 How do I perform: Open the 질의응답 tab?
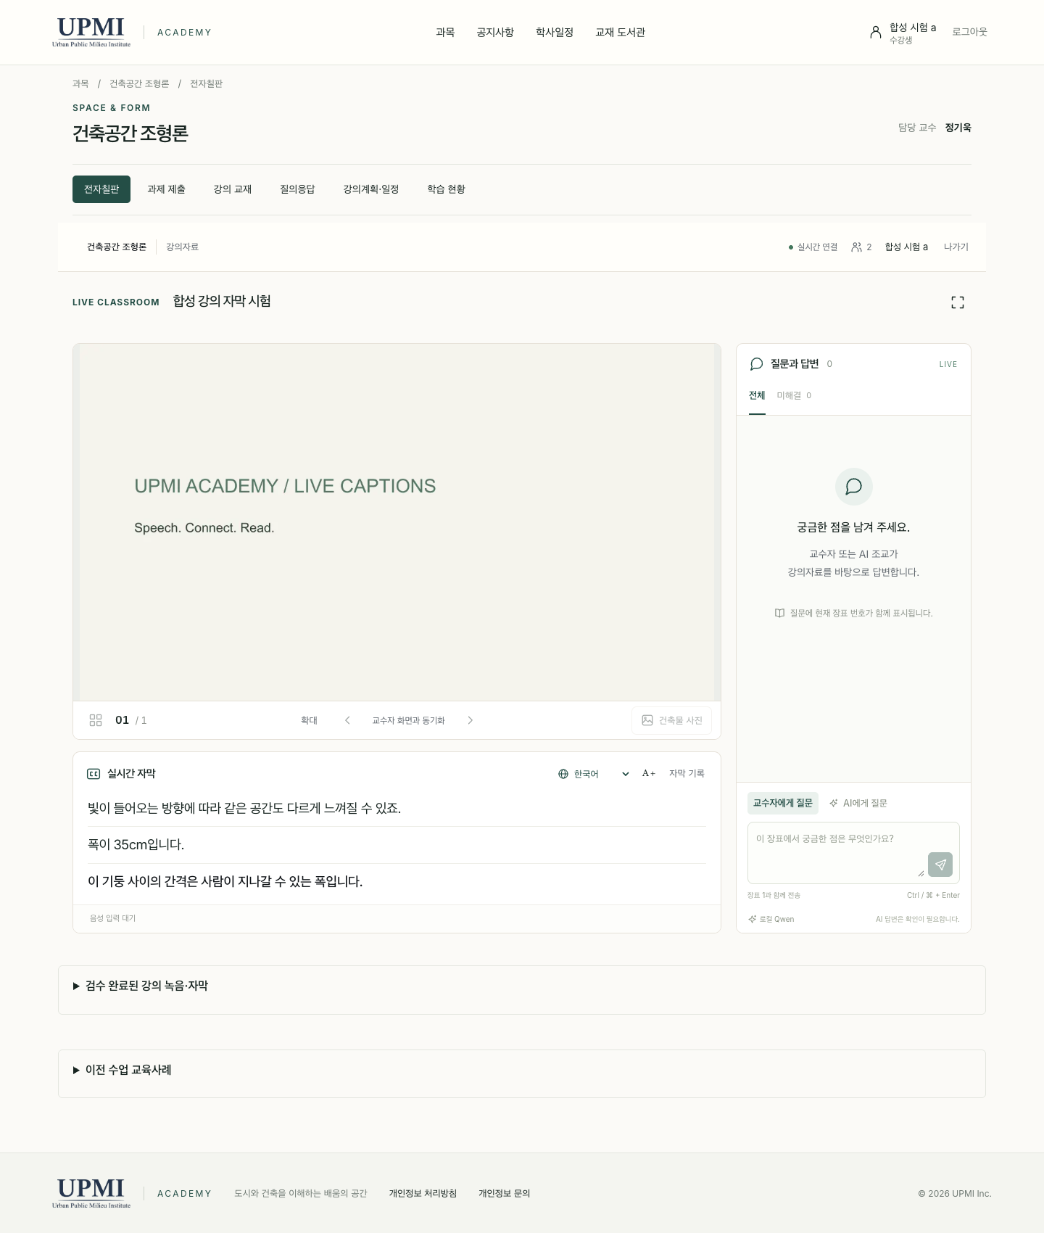point(297,189)
